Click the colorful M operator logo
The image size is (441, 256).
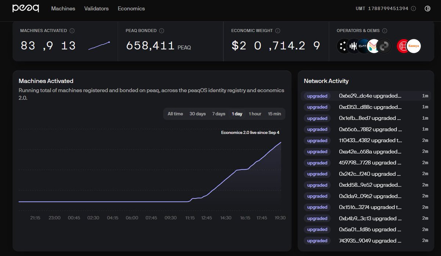click(x=373, y=46)
